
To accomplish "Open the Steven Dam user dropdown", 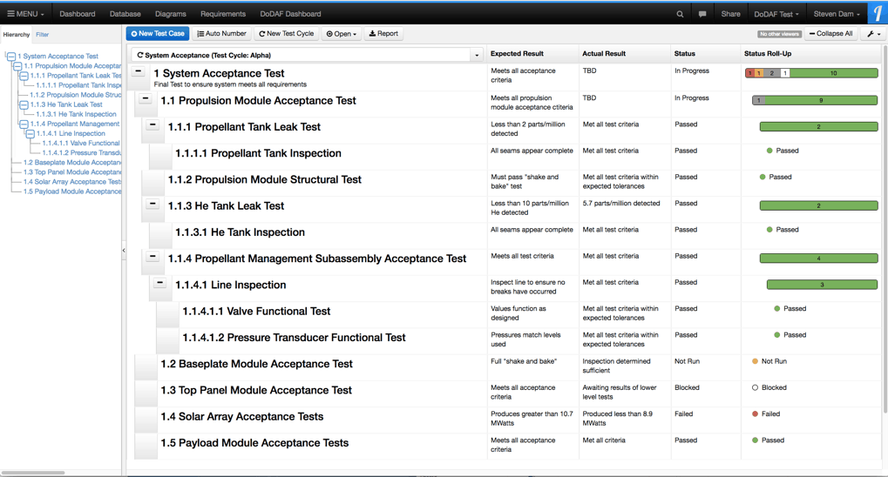I will (837, 14).
